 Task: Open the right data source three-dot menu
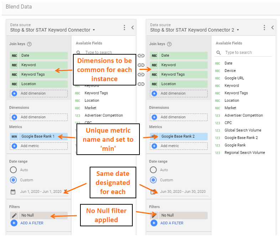click(264, 28)
